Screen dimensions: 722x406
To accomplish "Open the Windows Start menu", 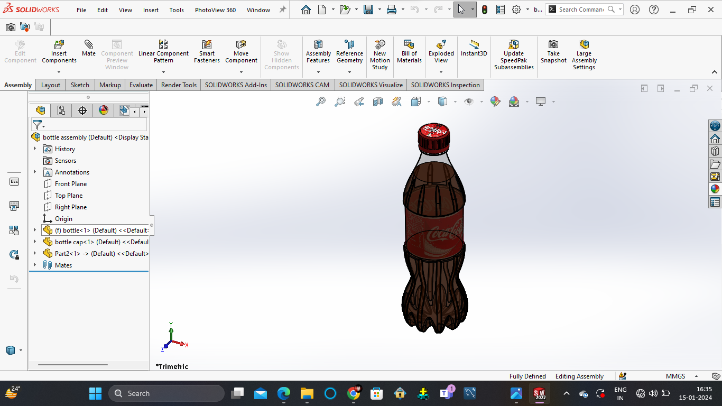I will click(95, 393).
